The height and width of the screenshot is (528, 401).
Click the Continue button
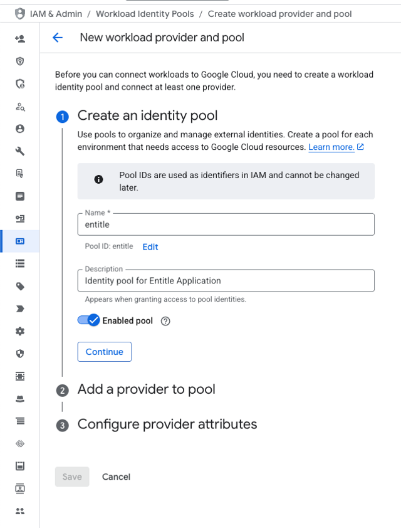pos(104,352)
